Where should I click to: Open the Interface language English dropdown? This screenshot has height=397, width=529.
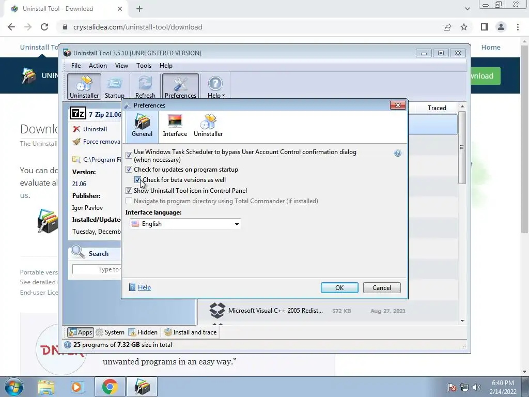[185, 224]
